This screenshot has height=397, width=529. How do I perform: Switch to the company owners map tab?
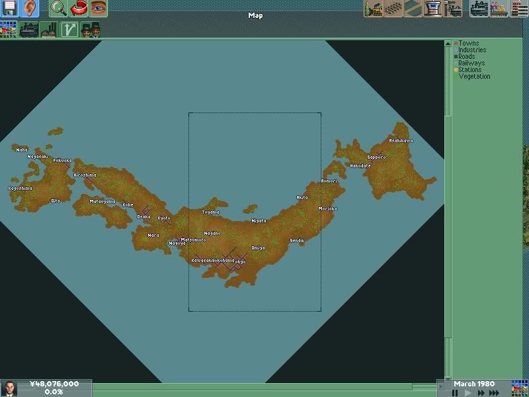tap(91, 30)
